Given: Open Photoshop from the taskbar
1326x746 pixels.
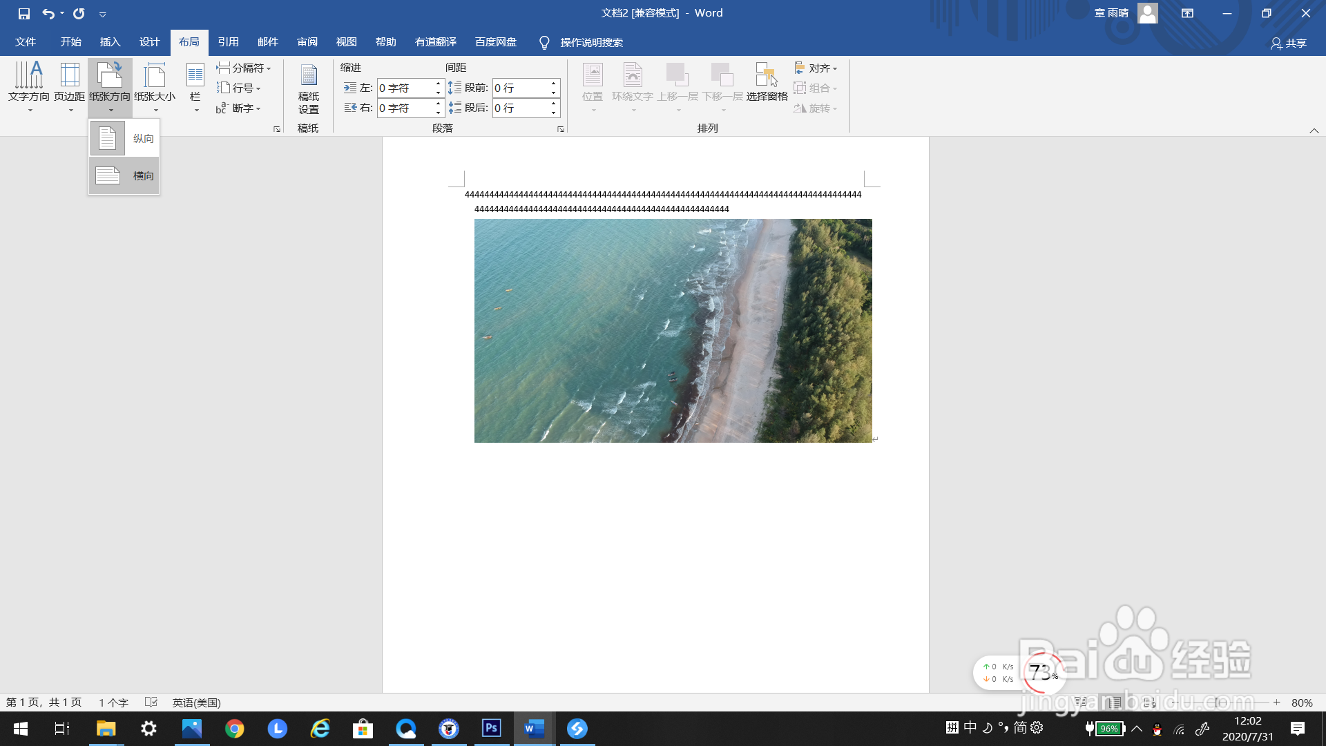Looking at the screenshot, I should point(491,728).
